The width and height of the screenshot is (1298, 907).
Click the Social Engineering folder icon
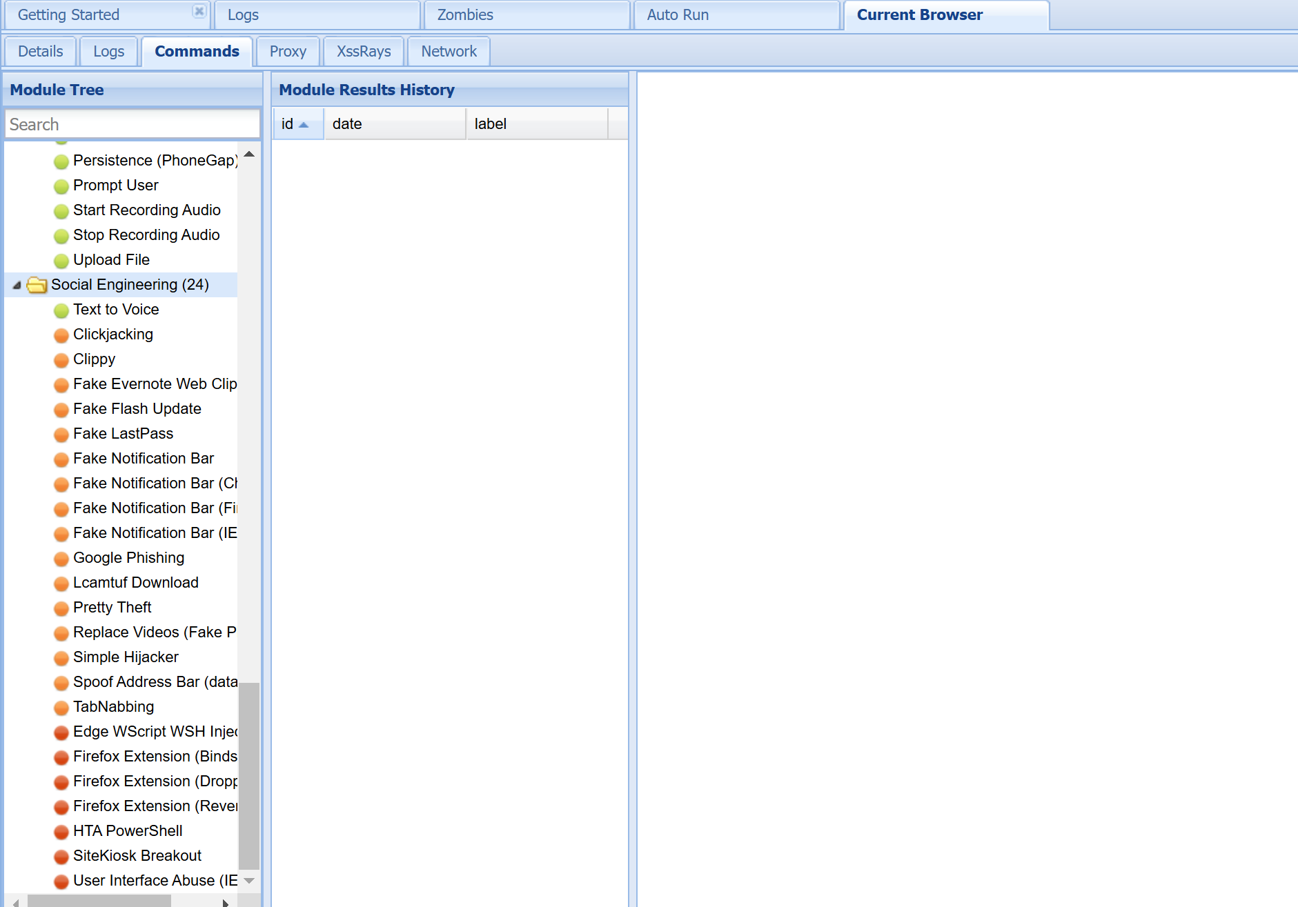(37, 285)
